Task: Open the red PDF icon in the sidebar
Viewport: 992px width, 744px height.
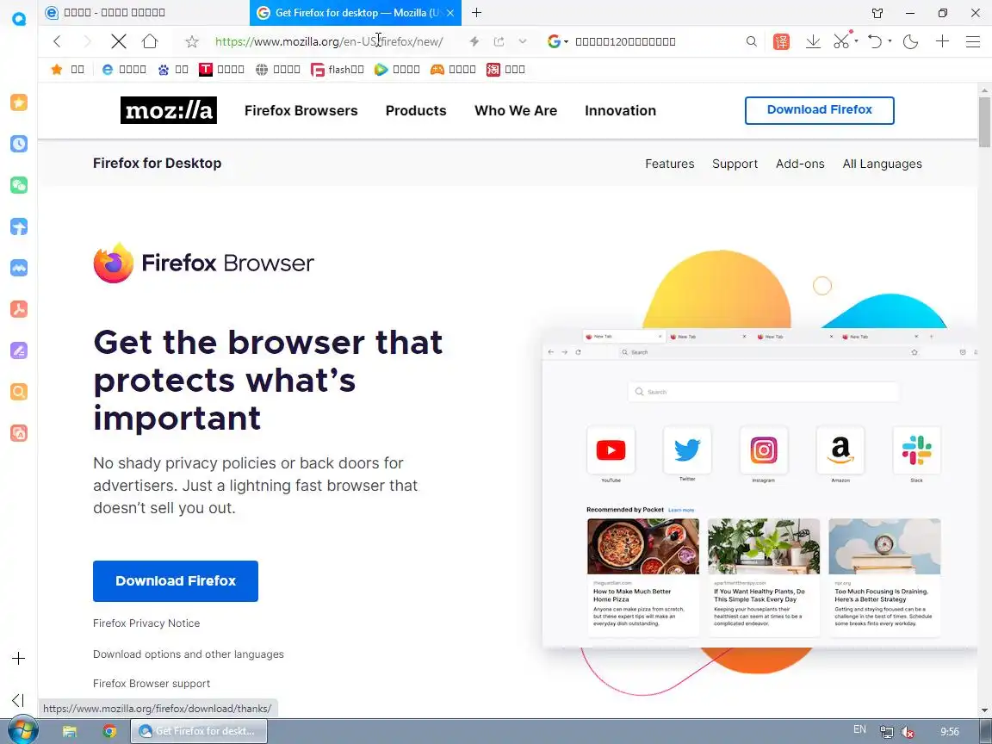Action: [x=19, y=309]
